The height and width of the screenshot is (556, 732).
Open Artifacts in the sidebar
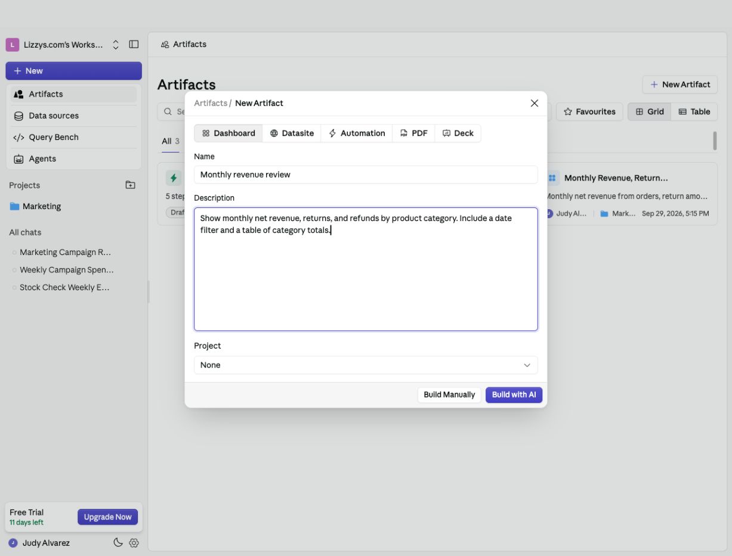(74, 94)
